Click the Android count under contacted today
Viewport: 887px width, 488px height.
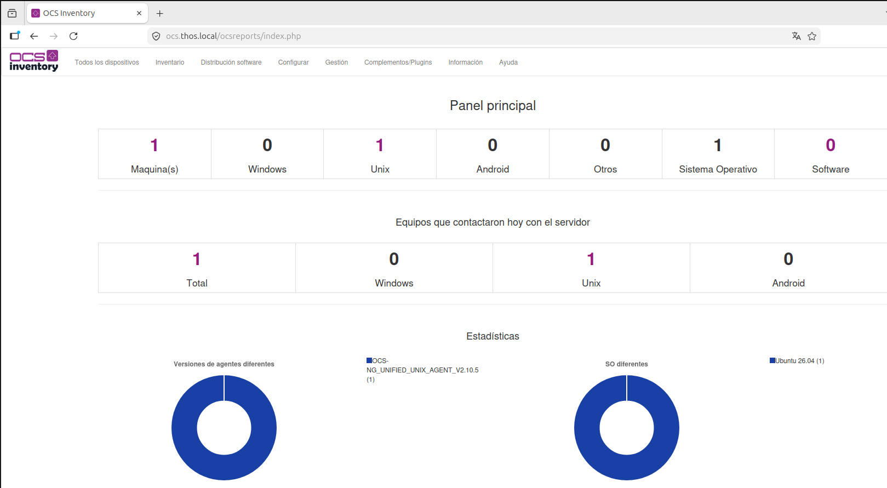click(x=788, y=259)
